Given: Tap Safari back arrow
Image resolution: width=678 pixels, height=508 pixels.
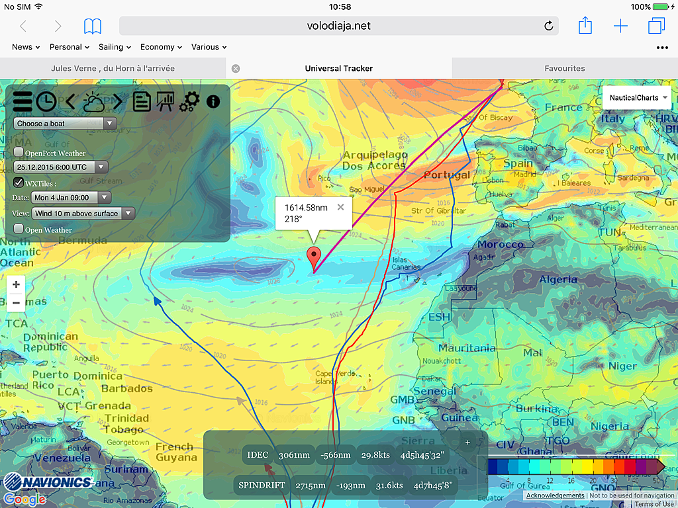Looking at the screenshot, I should point(23,26).
